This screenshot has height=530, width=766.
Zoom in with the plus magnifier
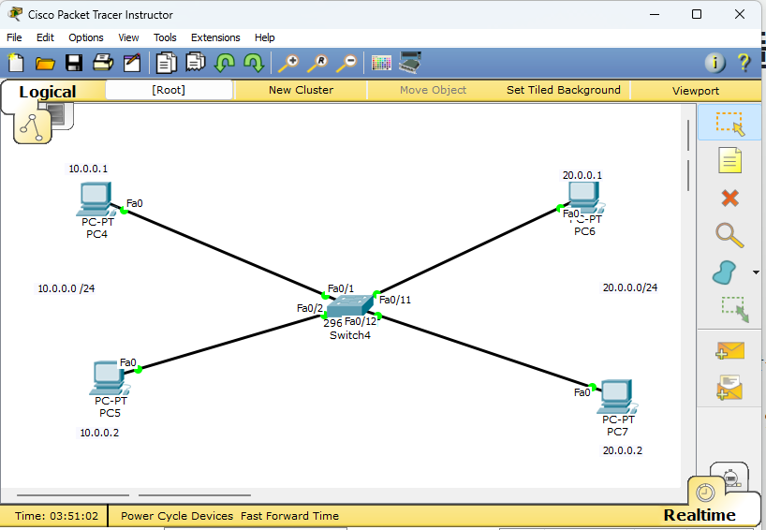click(x=288, y=64)
